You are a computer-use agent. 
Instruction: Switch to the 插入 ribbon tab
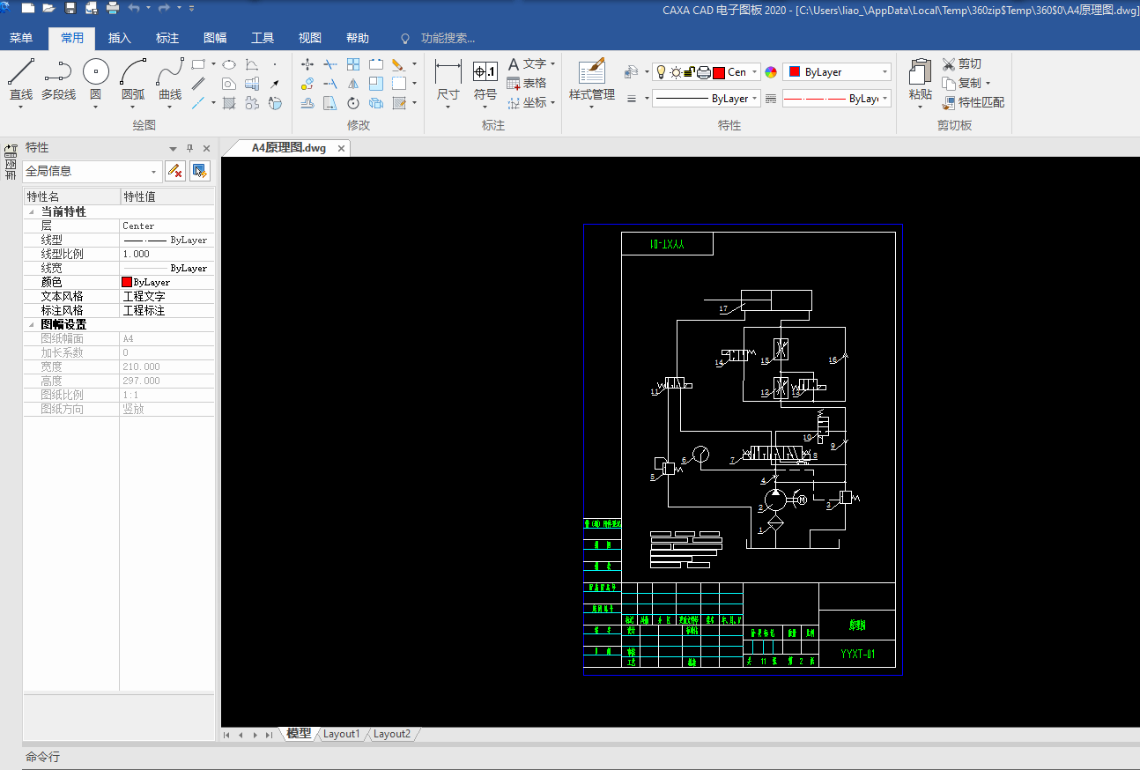click(119, 38)
